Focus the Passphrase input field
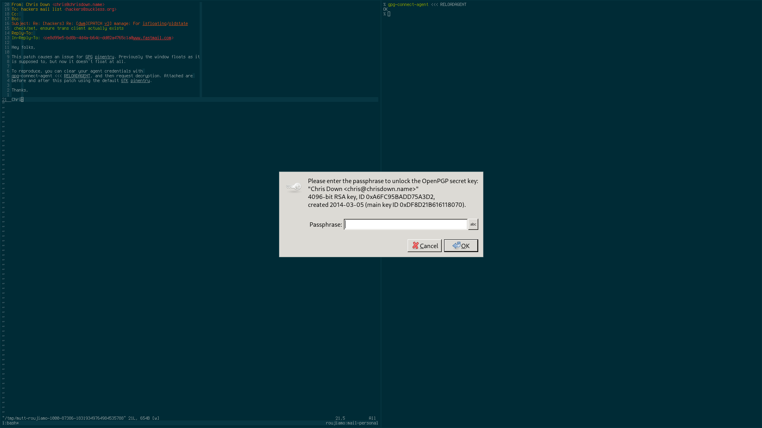The height and width of the screenshot is (428, 762). tap(406, 224)
